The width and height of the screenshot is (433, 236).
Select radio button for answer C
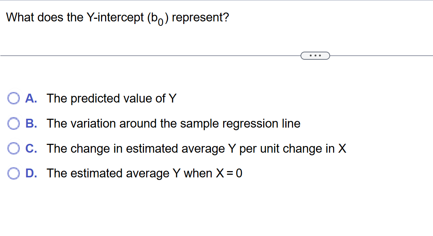(14, 148)
